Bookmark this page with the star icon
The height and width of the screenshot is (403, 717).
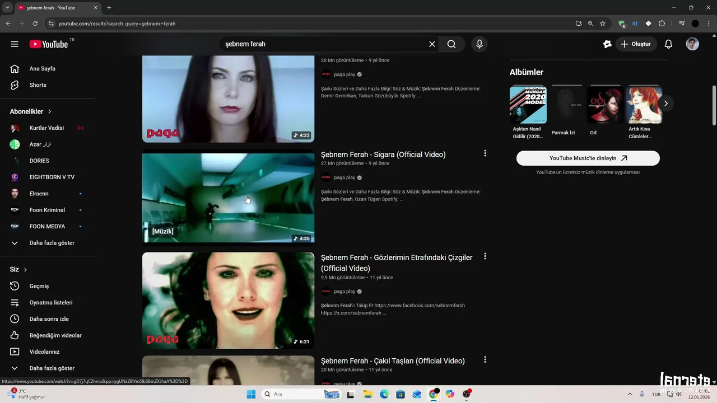tap(603, 24)
